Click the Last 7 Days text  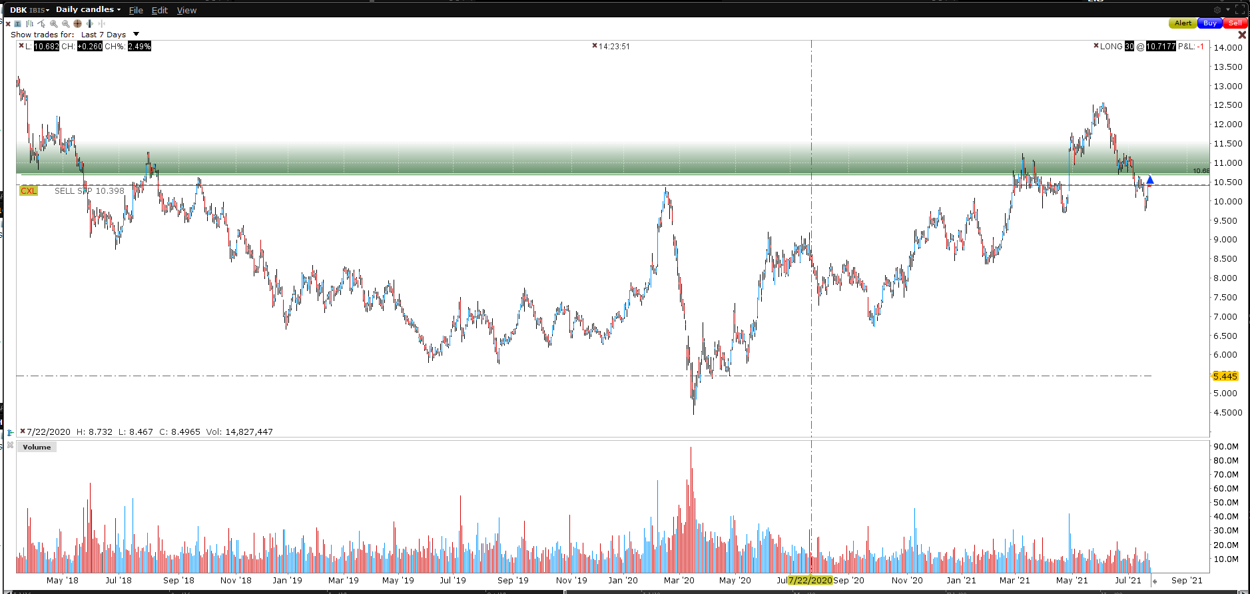tap(103, 35)
